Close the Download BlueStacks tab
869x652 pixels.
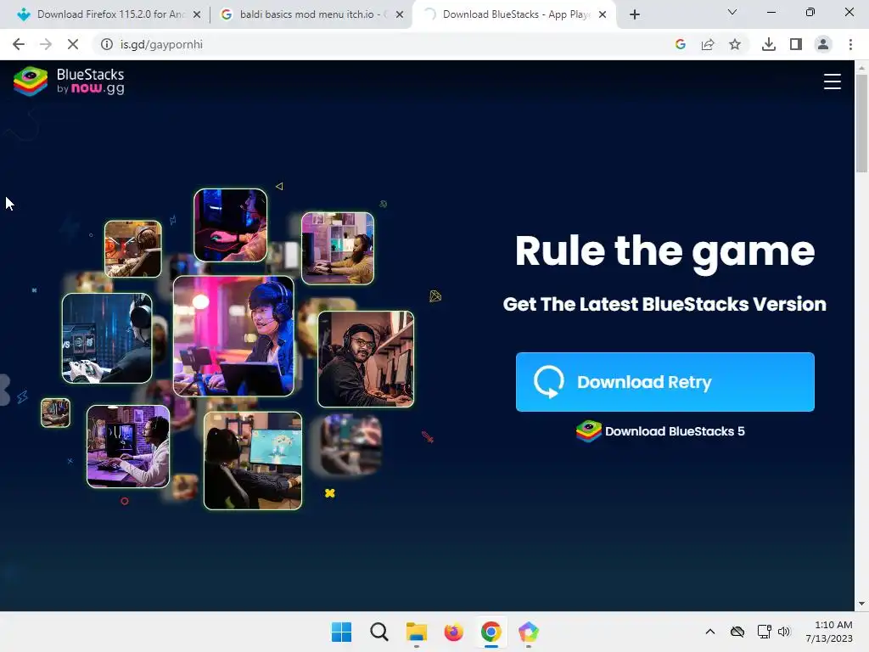pos(603,15)
